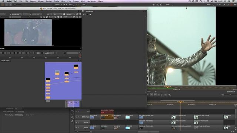This screenshot has height=133, width=237.
Task: Toggle the Video 1 track visibility eye
Action: click(79, 127)
